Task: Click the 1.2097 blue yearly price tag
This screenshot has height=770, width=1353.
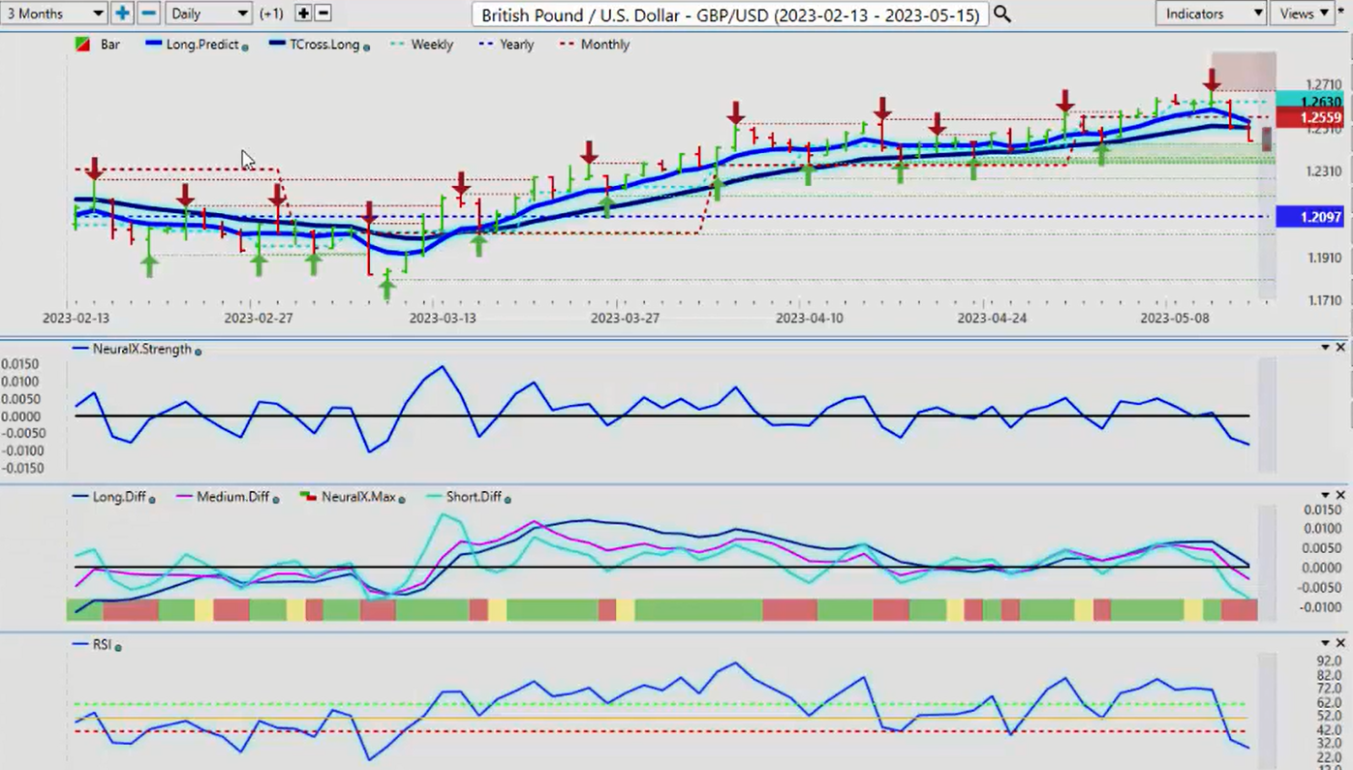Action: 1310,217
